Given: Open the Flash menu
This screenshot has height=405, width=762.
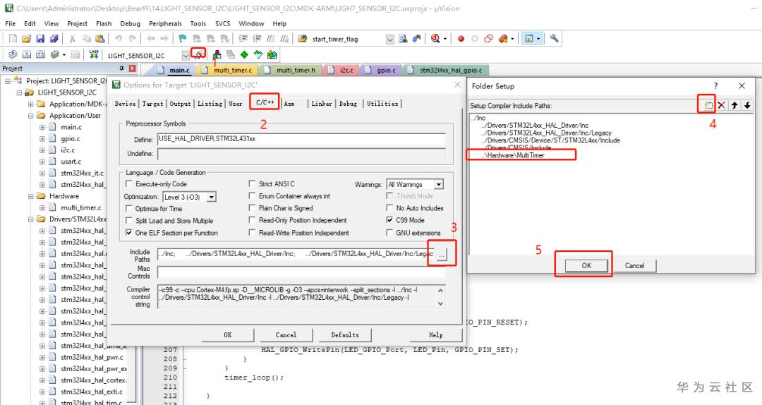Looking at the screenshot, I should click(104, 23).
